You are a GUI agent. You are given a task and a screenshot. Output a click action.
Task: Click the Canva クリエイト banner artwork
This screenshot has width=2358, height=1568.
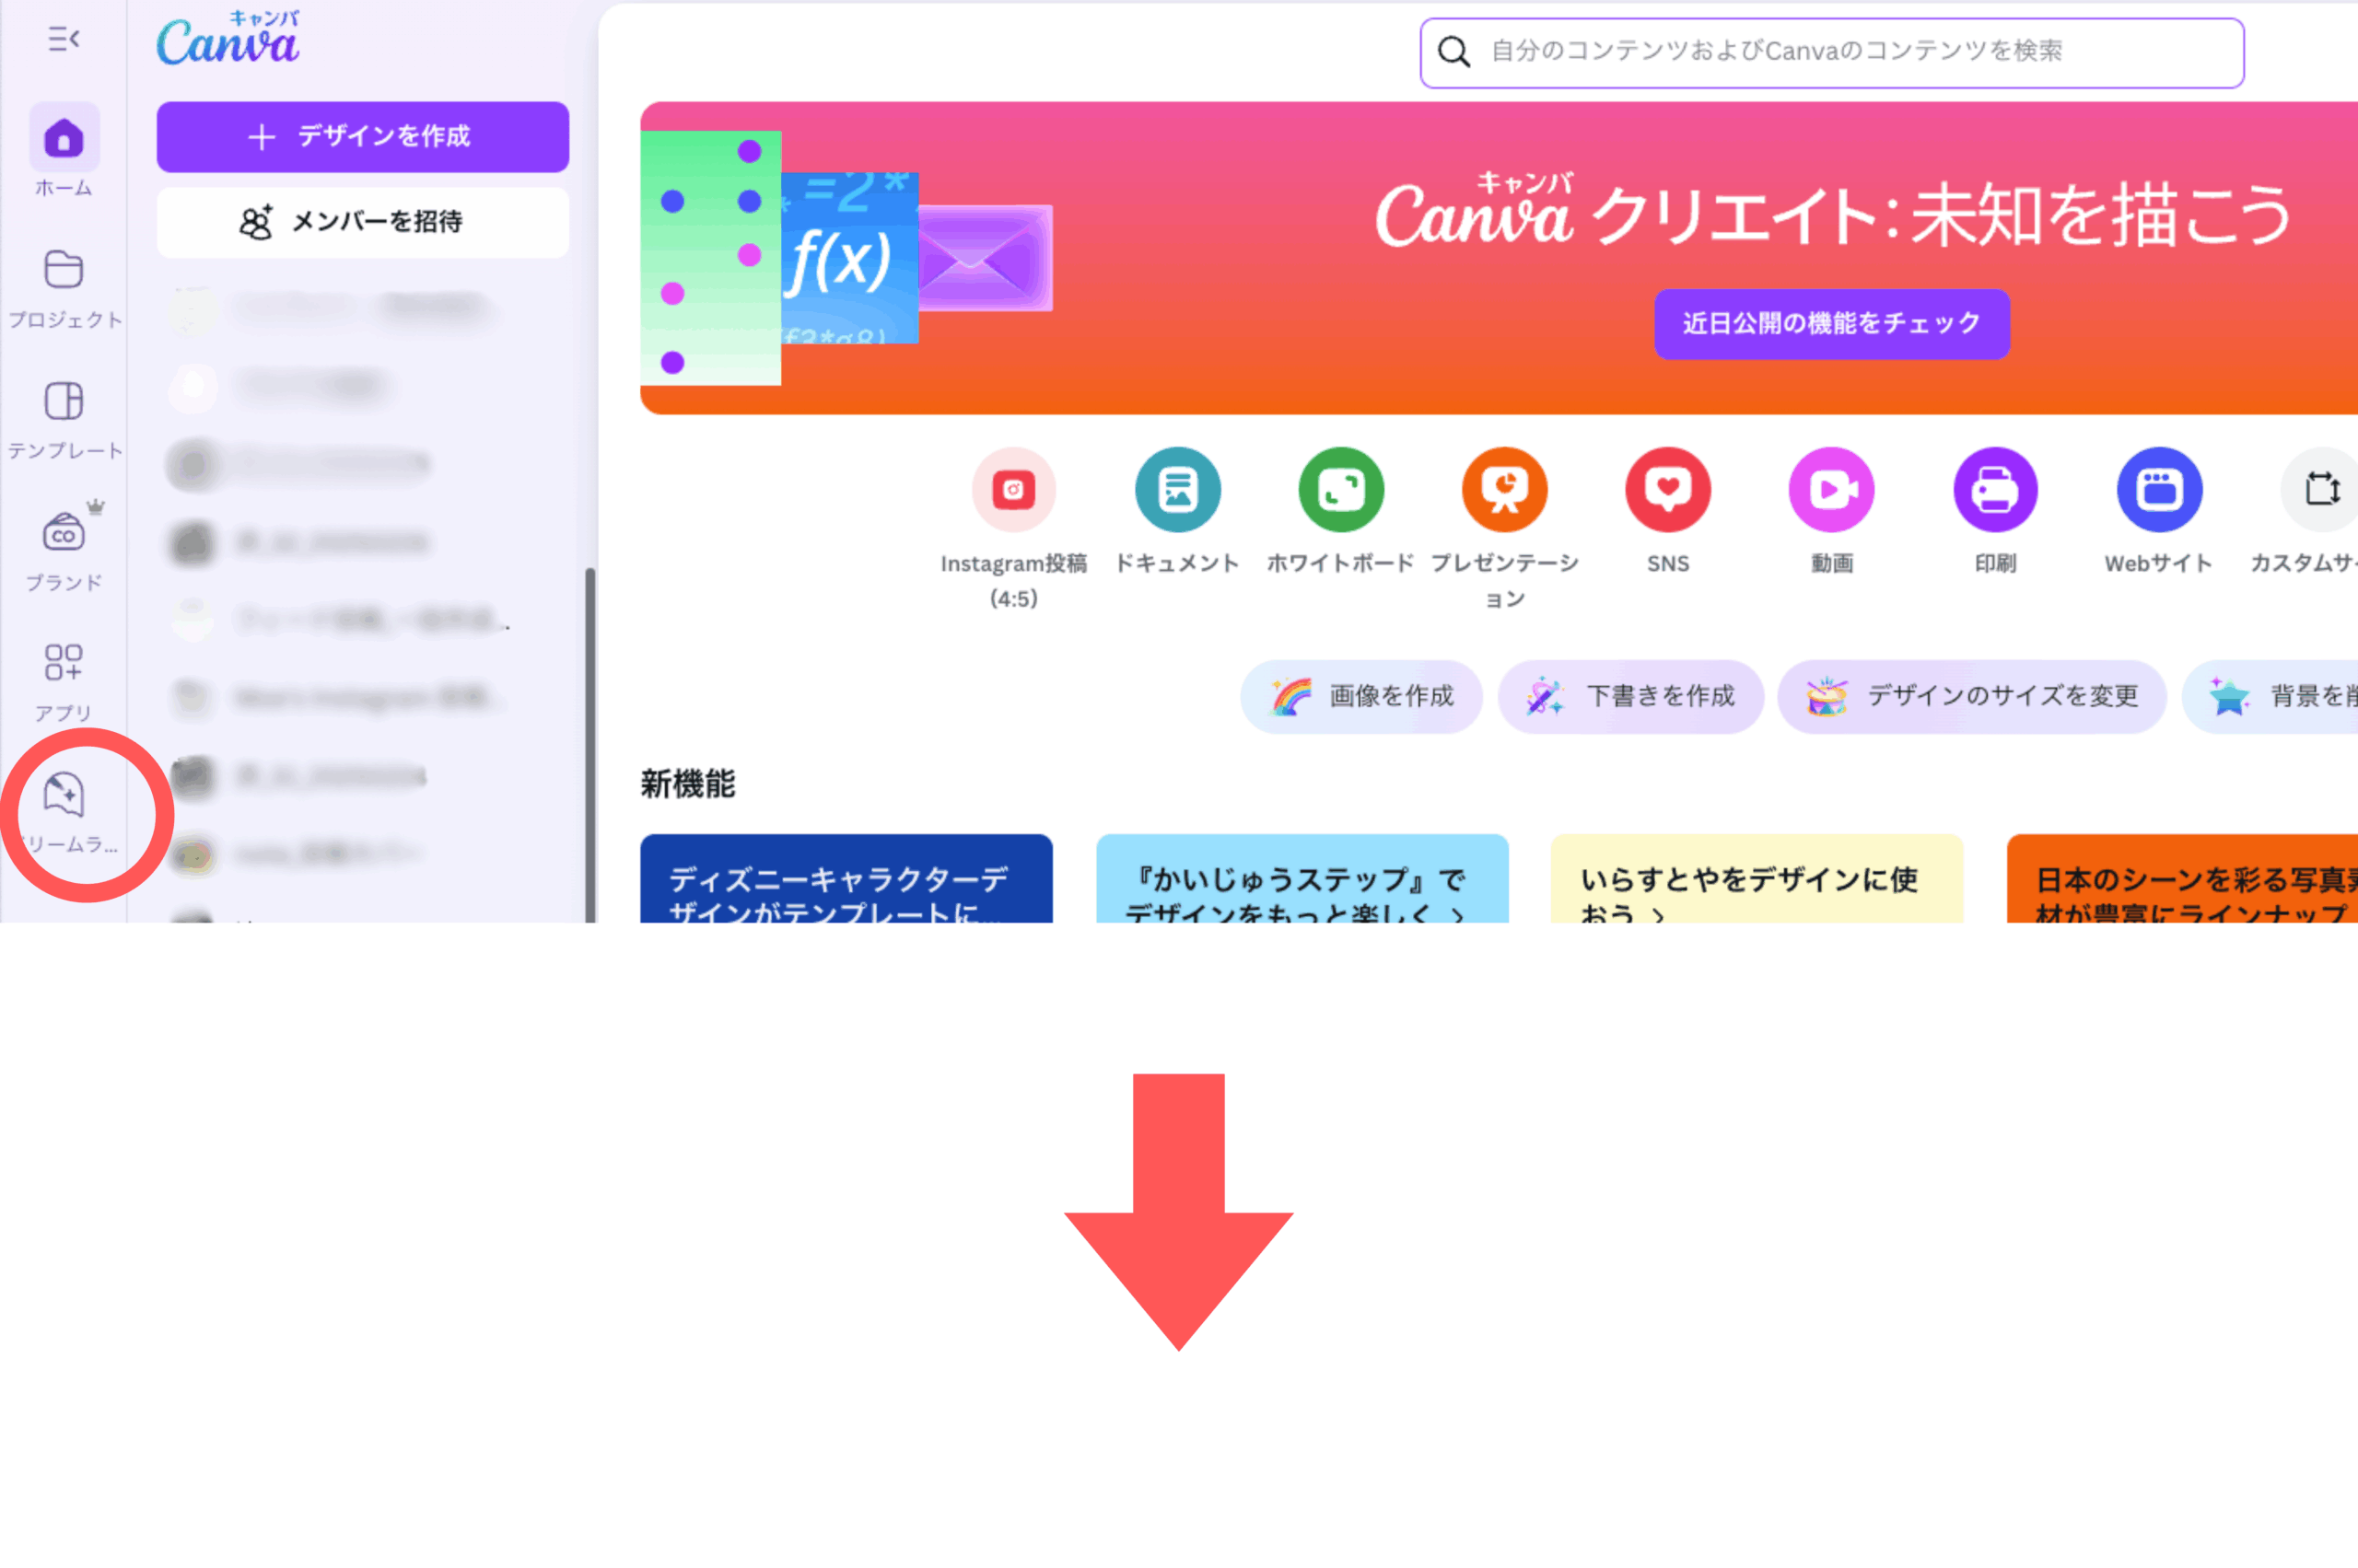tap(846, 258)
